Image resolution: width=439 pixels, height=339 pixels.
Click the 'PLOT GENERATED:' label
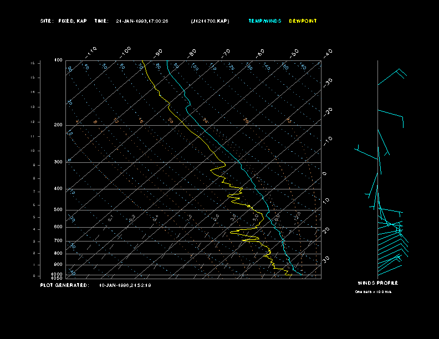(x=65, y=285)
